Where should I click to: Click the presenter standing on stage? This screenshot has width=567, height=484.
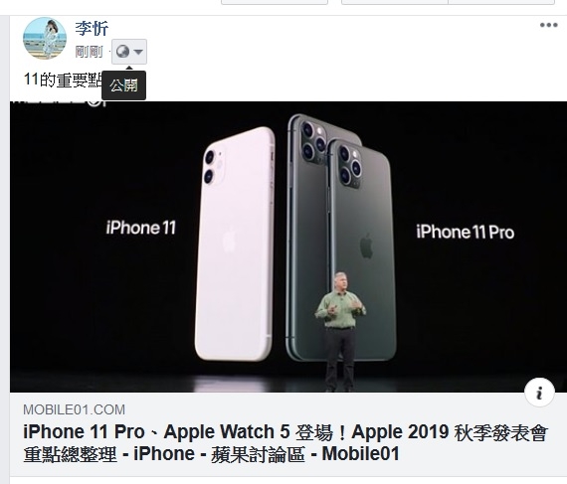(340, 331)
